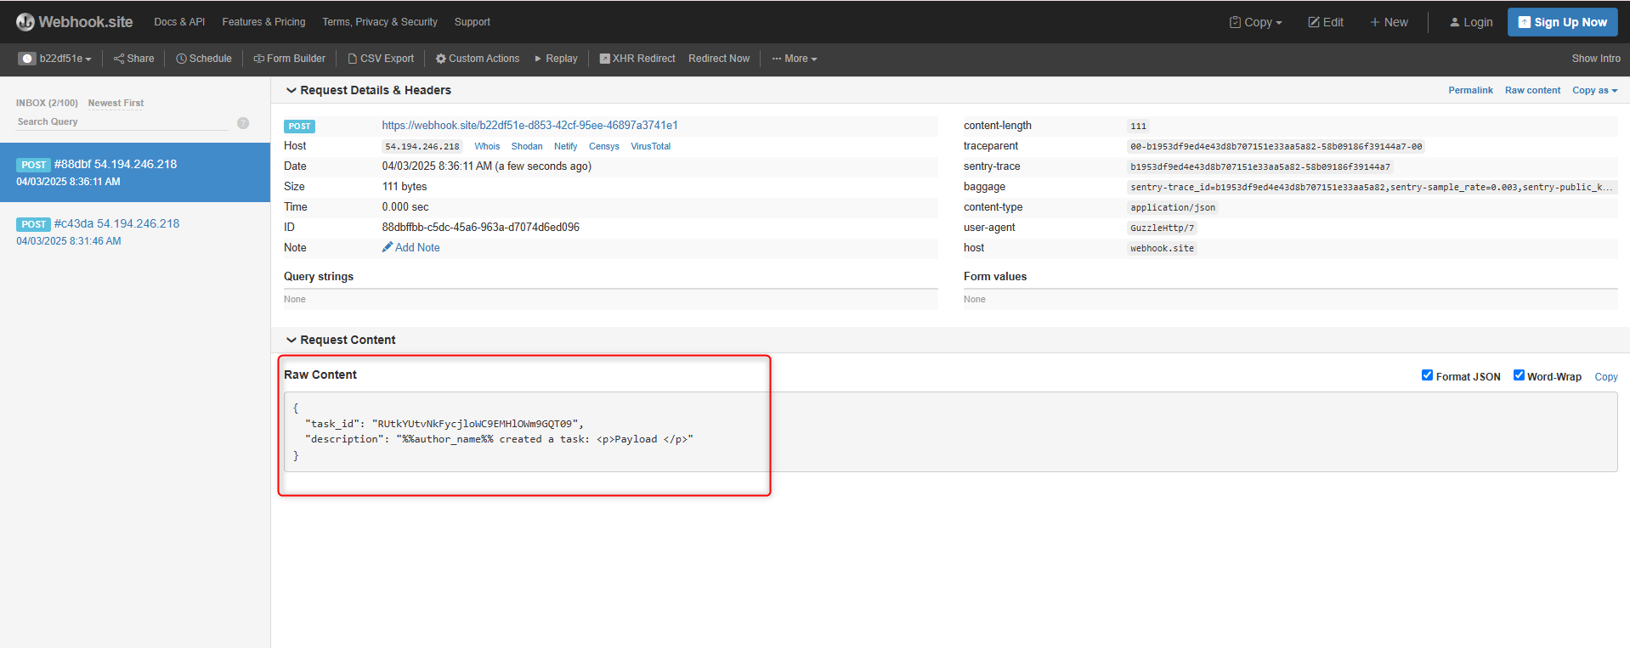This screenshot has height=648, width=1630.
Task: Toggle the Format JSON checkbox
Action: pyautogui.click(x=1427, y=375)
